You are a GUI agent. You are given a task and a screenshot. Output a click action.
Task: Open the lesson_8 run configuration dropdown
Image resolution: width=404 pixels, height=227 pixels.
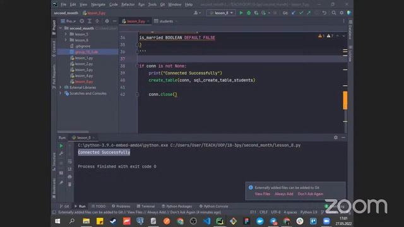tap(221, 13)
